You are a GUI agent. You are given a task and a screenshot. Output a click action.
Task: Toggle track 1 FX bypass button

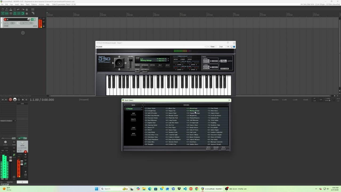pyautogui.click(x=34, y=19)
